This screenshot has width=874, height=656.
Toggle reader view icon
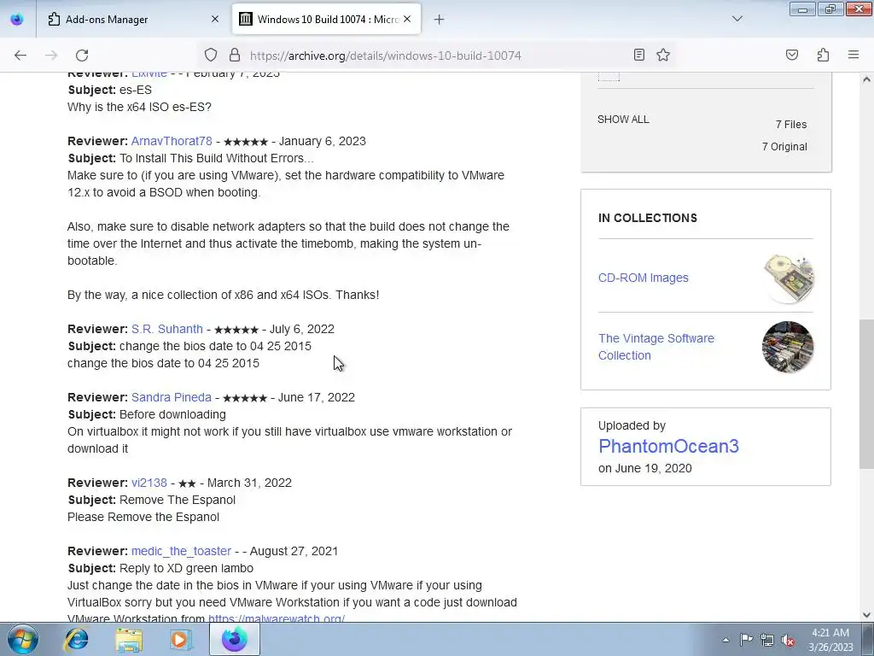pyautogui.click(x=638, y=55)
